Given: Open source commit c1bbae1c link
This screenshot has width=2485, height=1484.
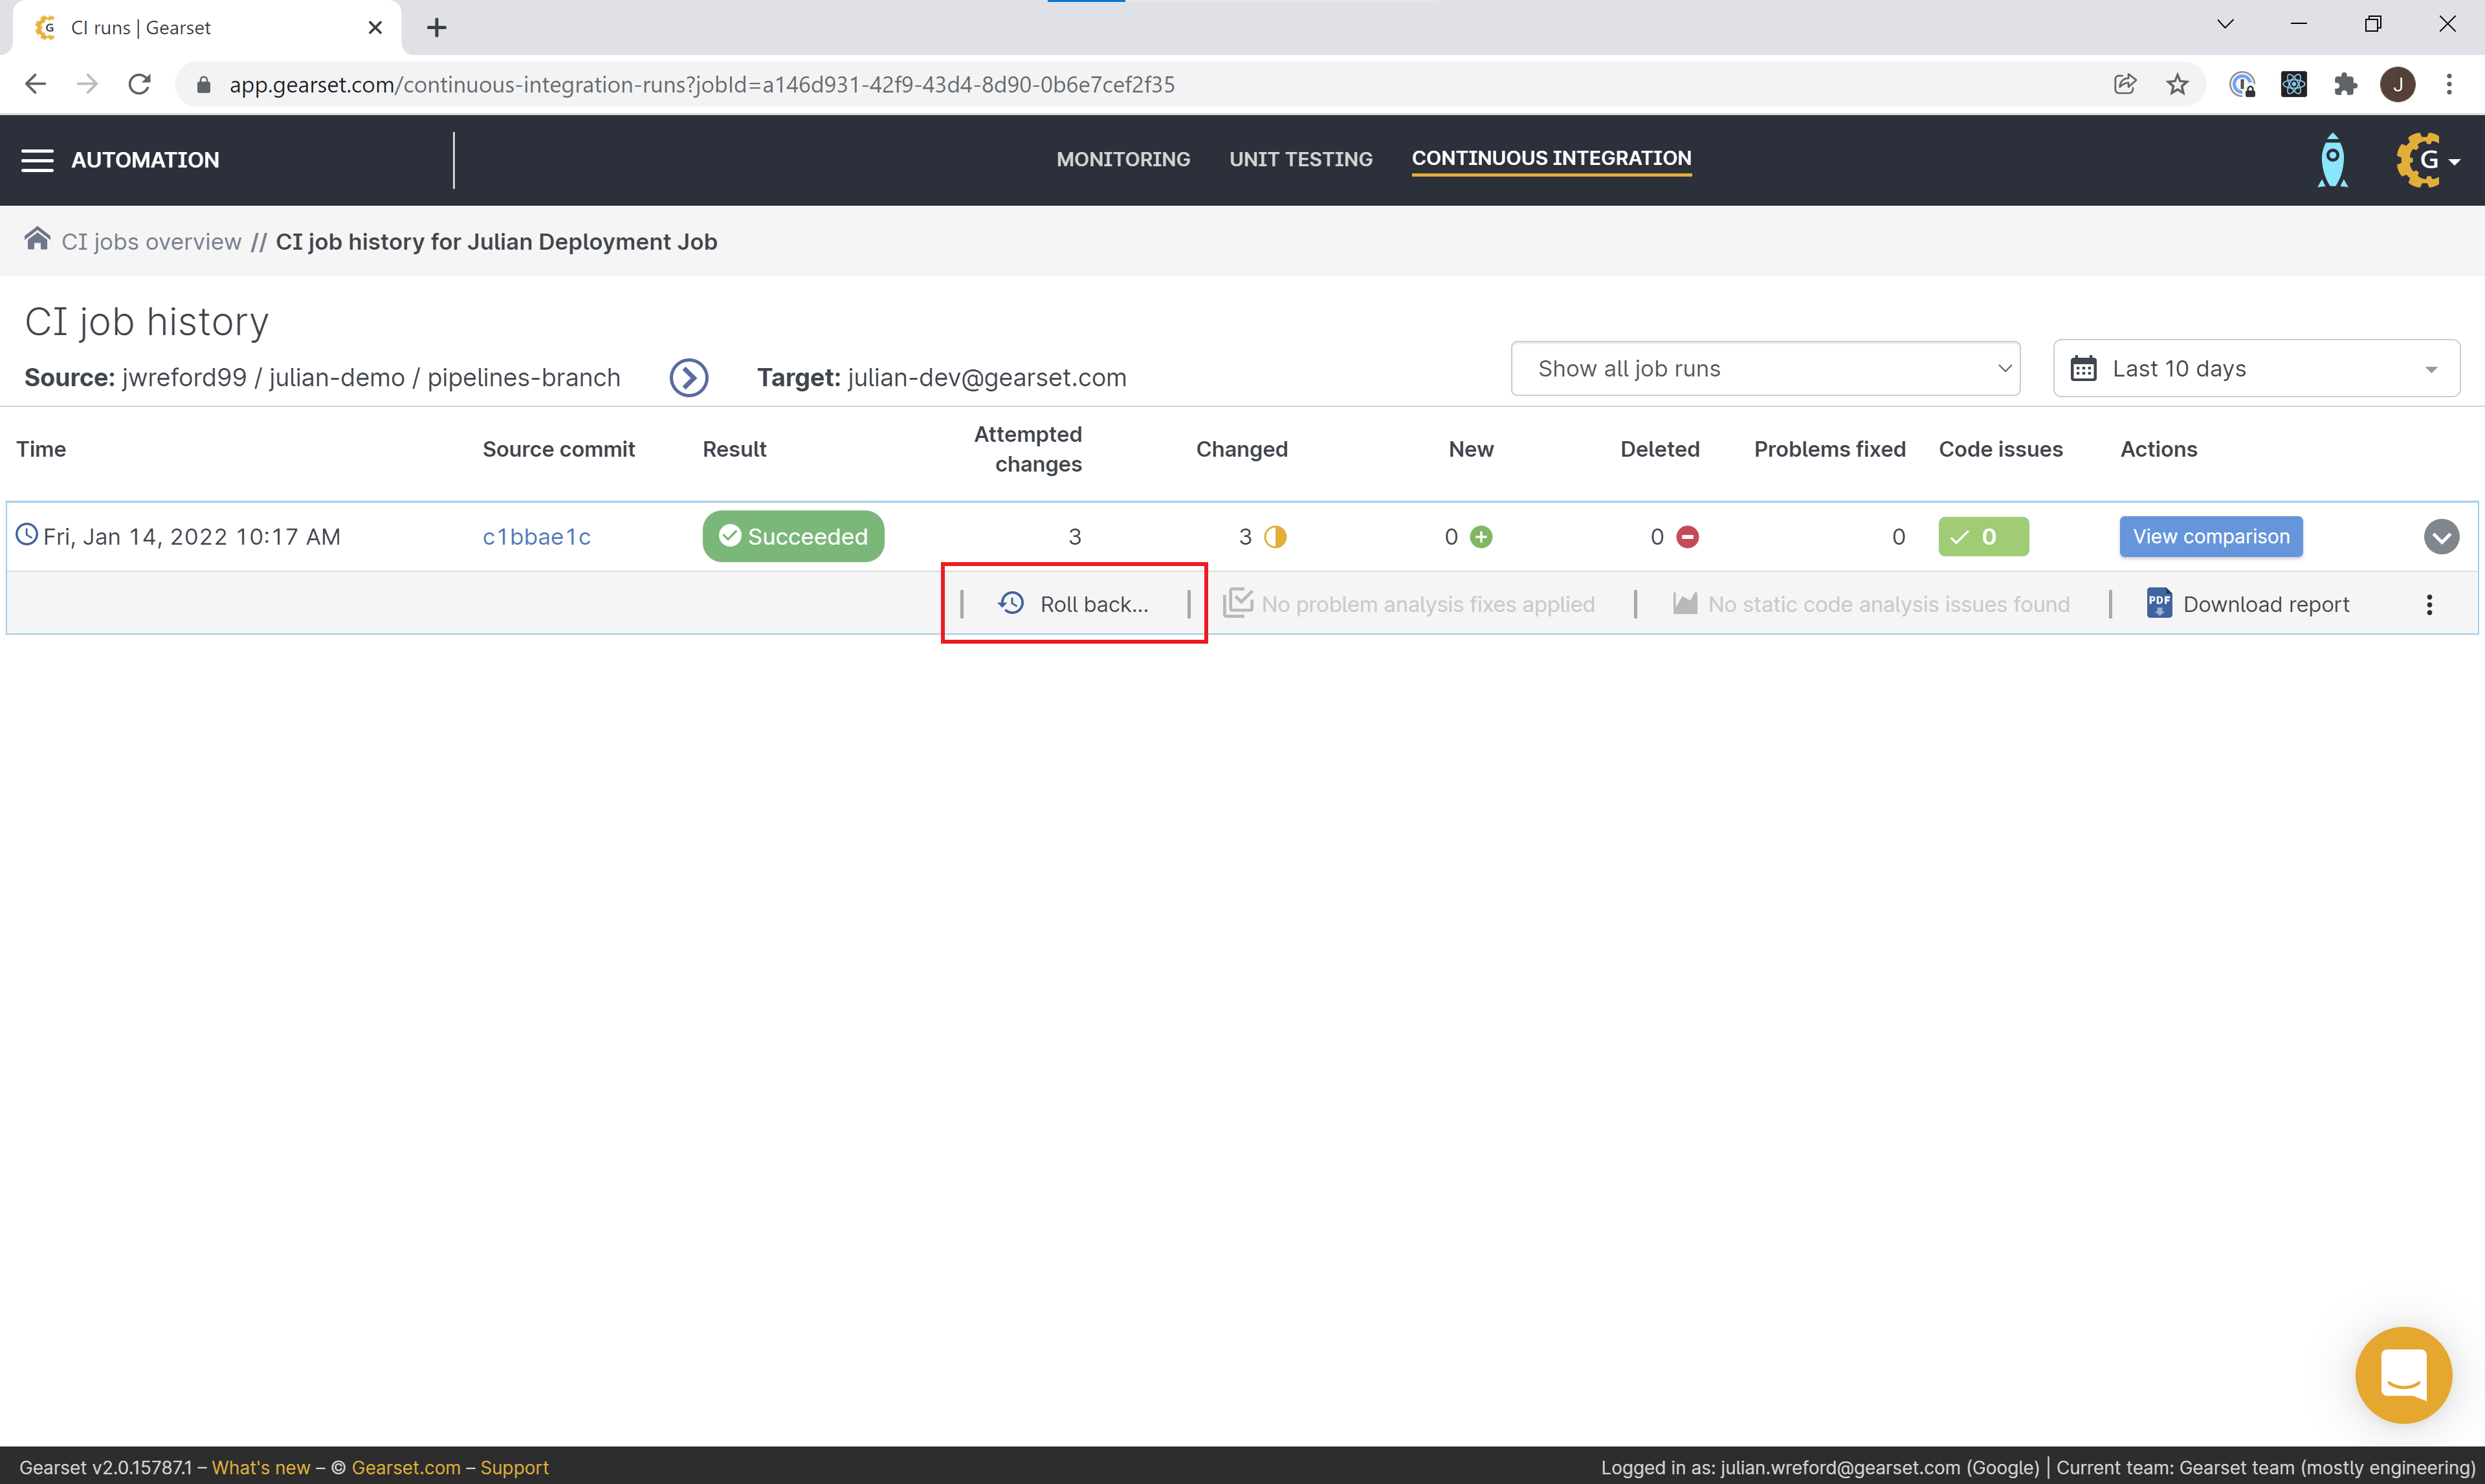Looking at the screenshot, I should 536,537.
